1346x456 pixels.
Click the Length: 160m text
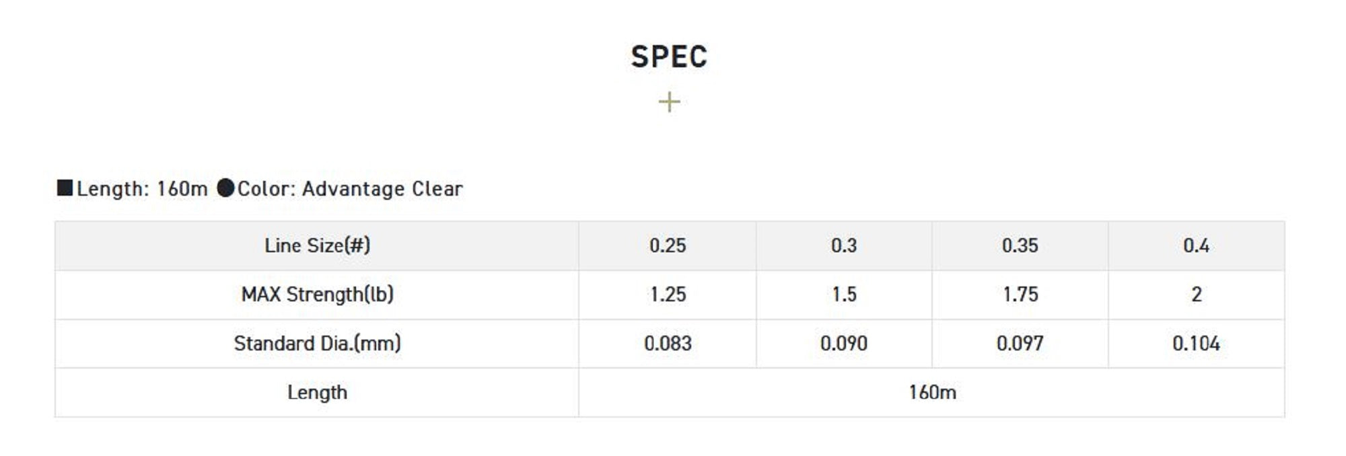point(142,189)
